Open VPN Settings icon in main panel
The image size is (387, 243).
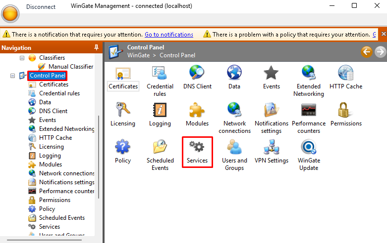point(271,147)
